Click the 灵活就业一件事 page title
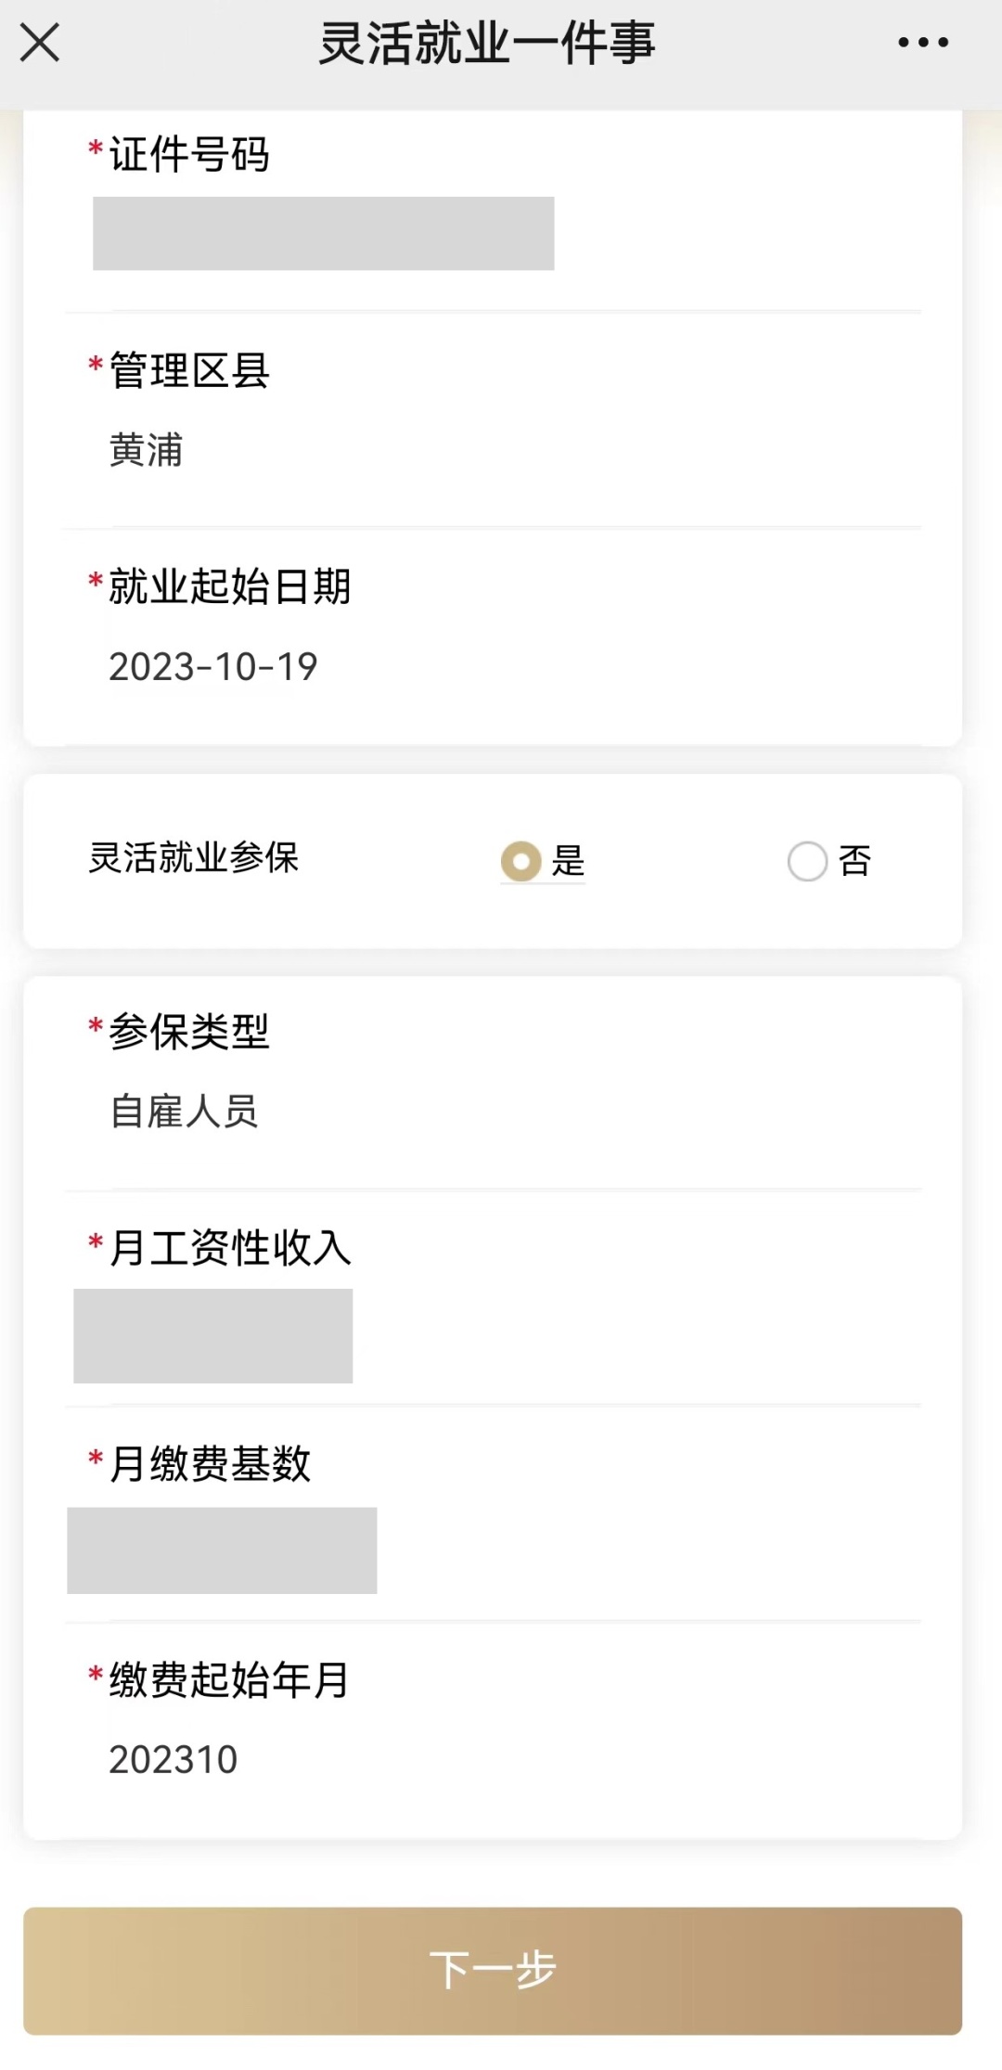1002x2070 pixels. [x=487, y=43]
